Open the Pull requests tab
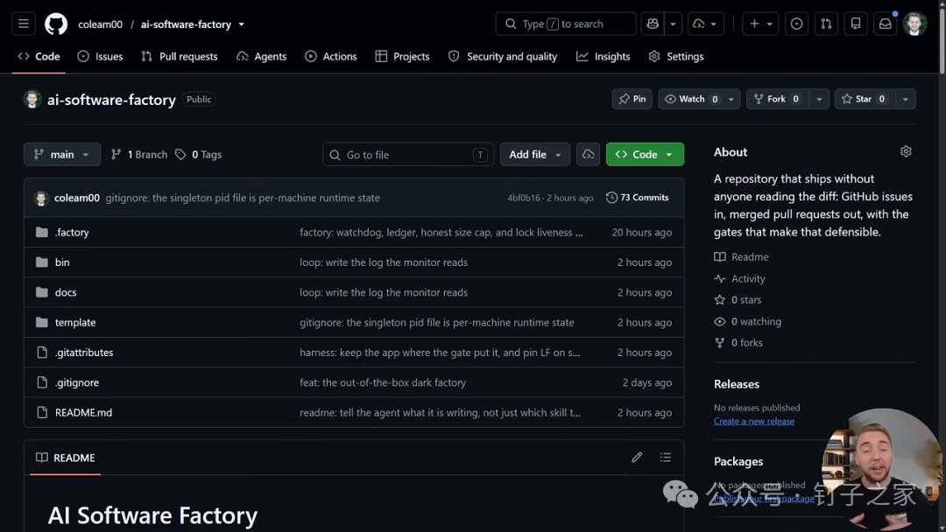Screen dimensions: 946x532 tap(180, 56)
